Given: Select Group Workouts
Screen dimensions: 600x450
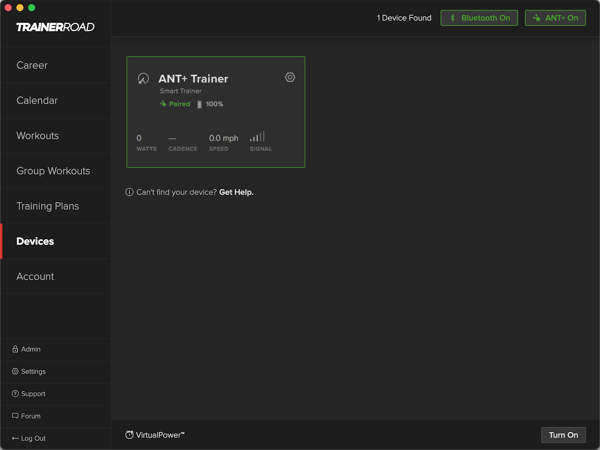Looking at the screenshot, I should [56, 171].
